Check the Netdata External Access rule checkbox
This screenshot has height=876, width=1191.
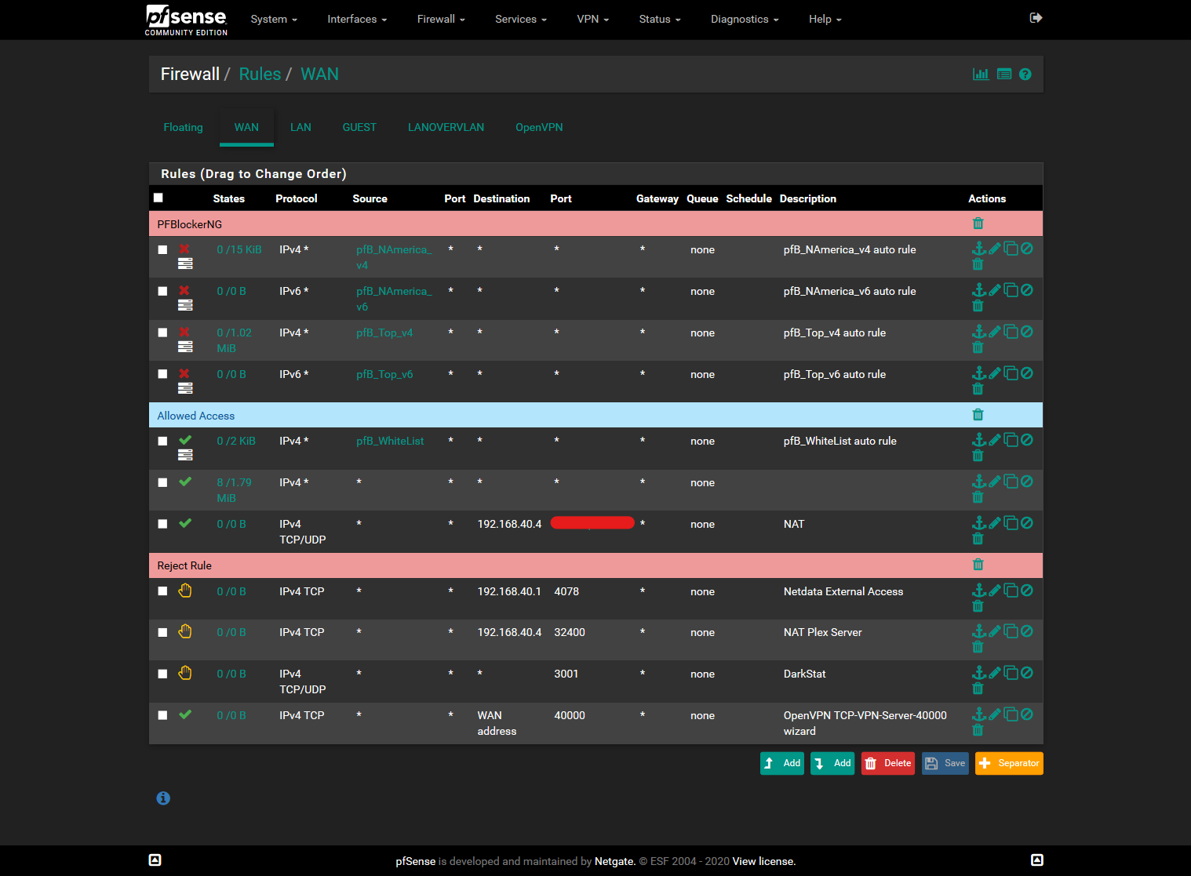point(162,591)
